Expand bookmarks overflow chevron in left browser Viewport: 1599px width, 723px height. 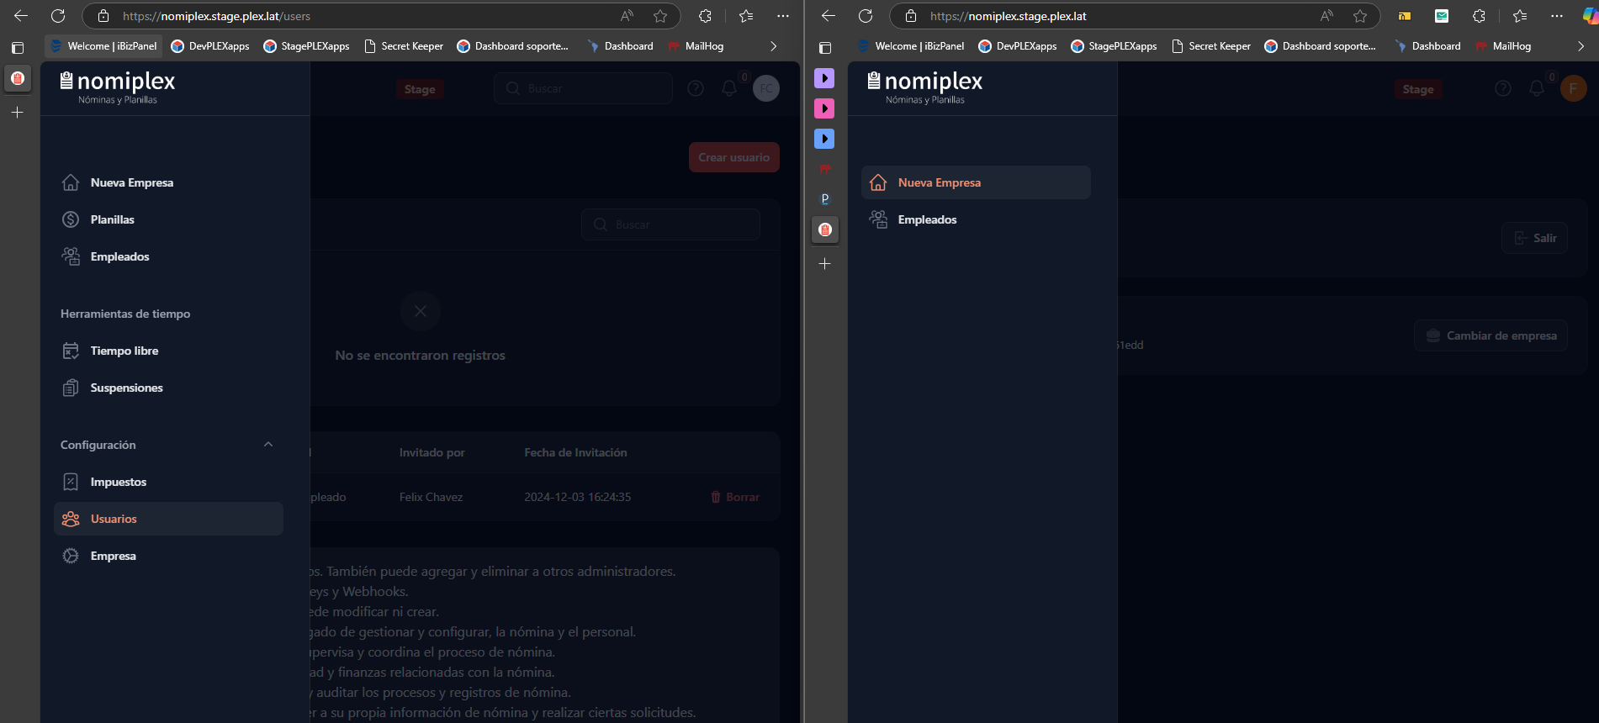tap(773, 46)
